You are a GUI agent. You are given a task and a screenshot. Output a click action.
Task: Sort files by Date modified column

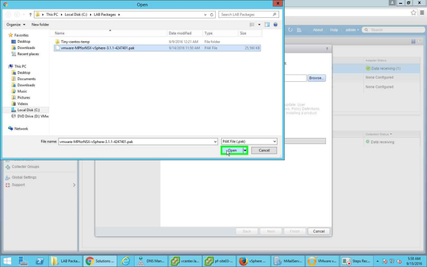point(185,33)
